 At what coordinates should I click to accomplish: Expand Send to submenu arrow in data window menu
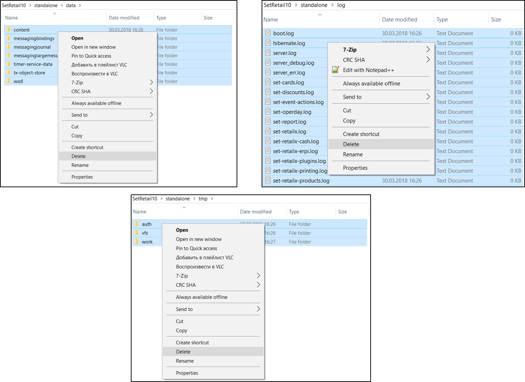tap(151, 115)
